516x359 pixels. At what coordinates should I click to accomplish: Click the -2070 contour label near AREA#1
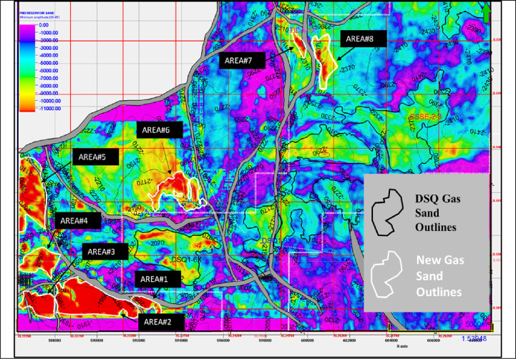coord(156,243)
